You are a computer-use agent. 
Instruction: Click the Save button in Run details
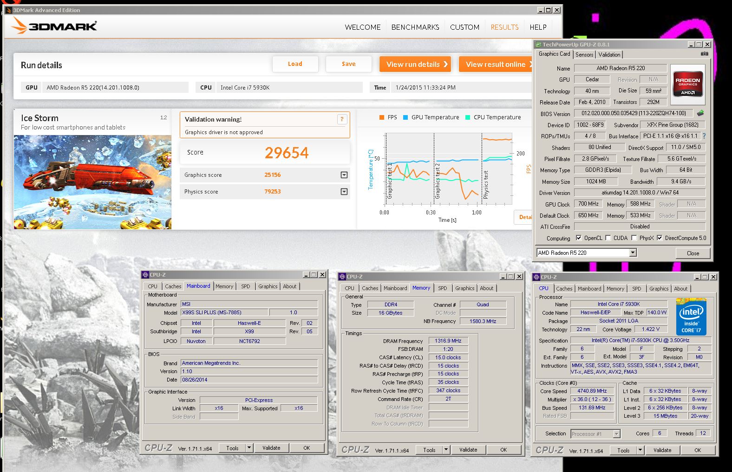point(349,64)
